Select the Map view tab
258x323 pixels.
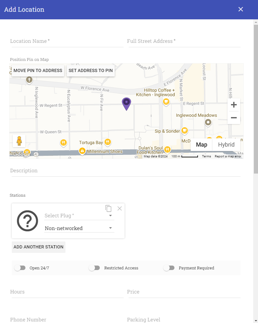201,145
